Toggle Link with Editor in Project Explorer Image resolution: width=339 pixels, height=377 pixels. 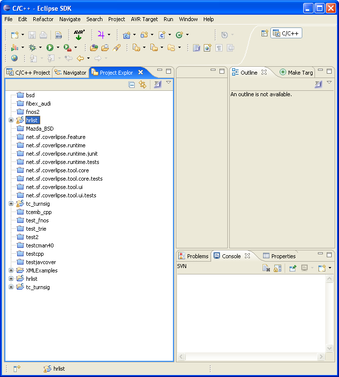(143, 84)
